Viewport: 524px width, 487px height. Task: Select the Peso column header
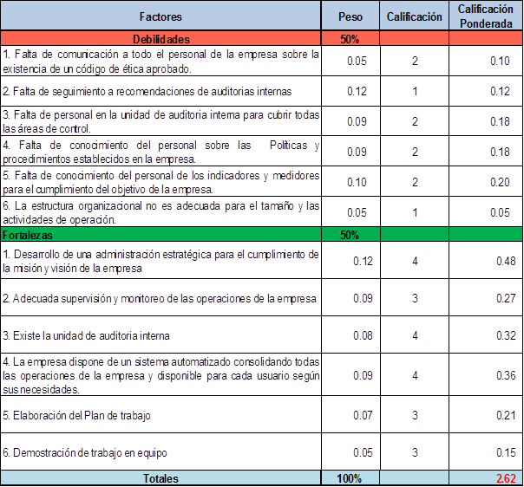click(350, 16)
